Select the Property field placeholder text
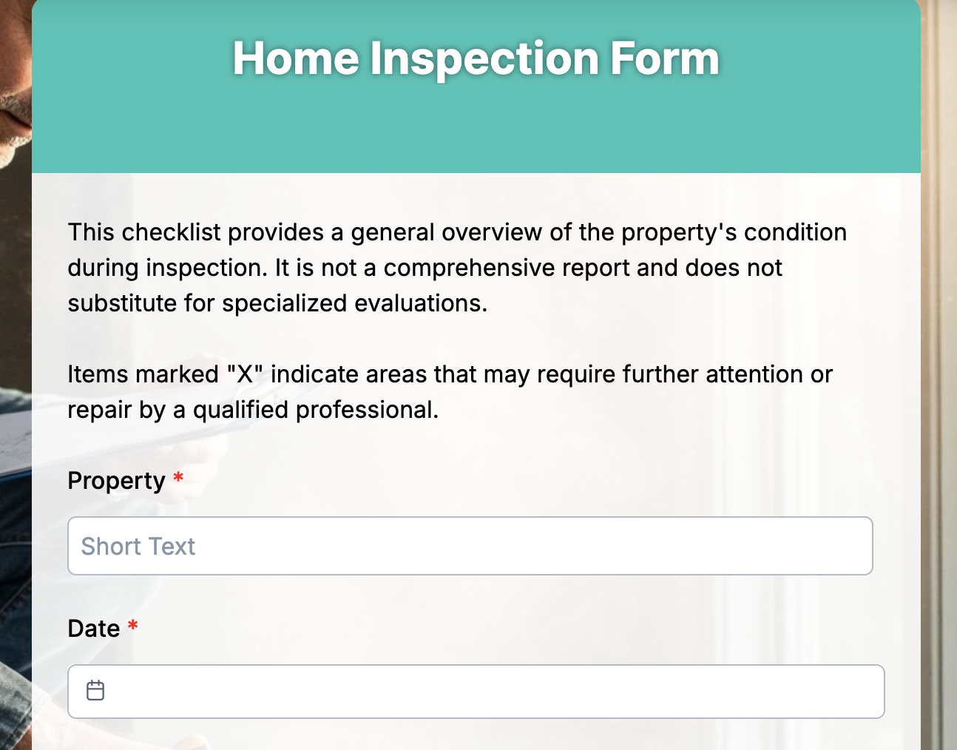Screen dimensions: 957x750 click(x=138, y=546)
